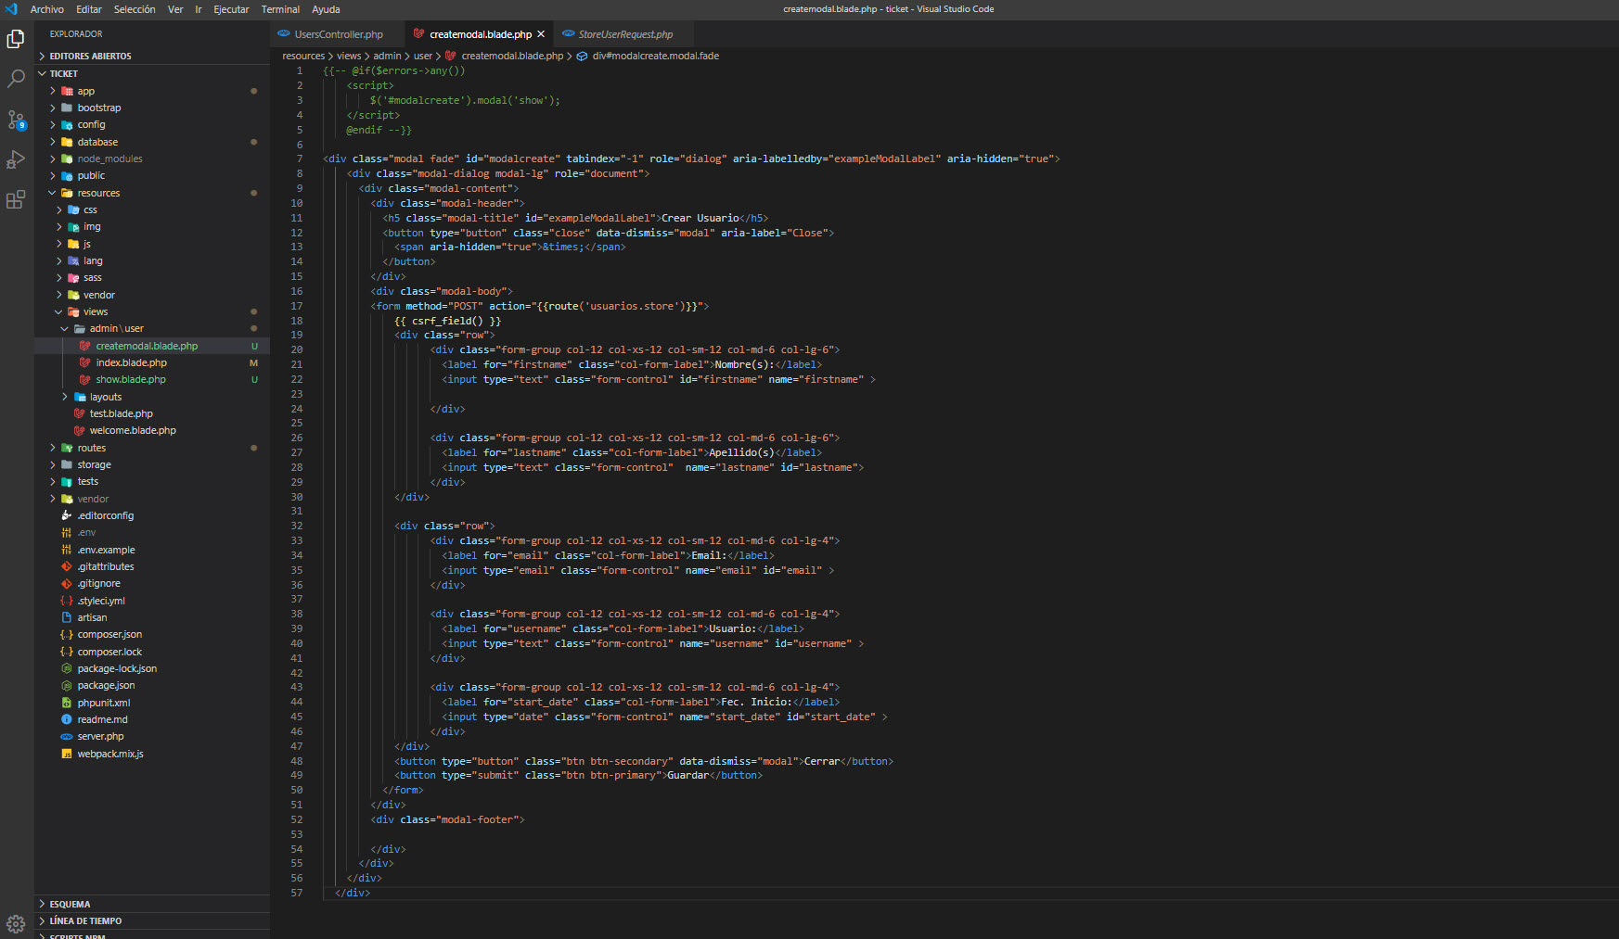Click the resources breadcrumb

[x=303, y=56]
